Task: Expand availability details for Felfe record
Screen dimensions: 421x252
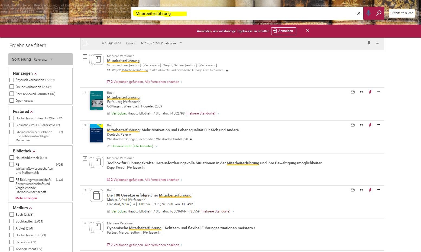Action: click(x=218, y=114)
